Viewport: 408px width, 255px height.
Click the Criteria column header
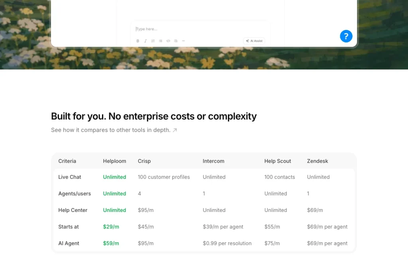tap(67, 161)
